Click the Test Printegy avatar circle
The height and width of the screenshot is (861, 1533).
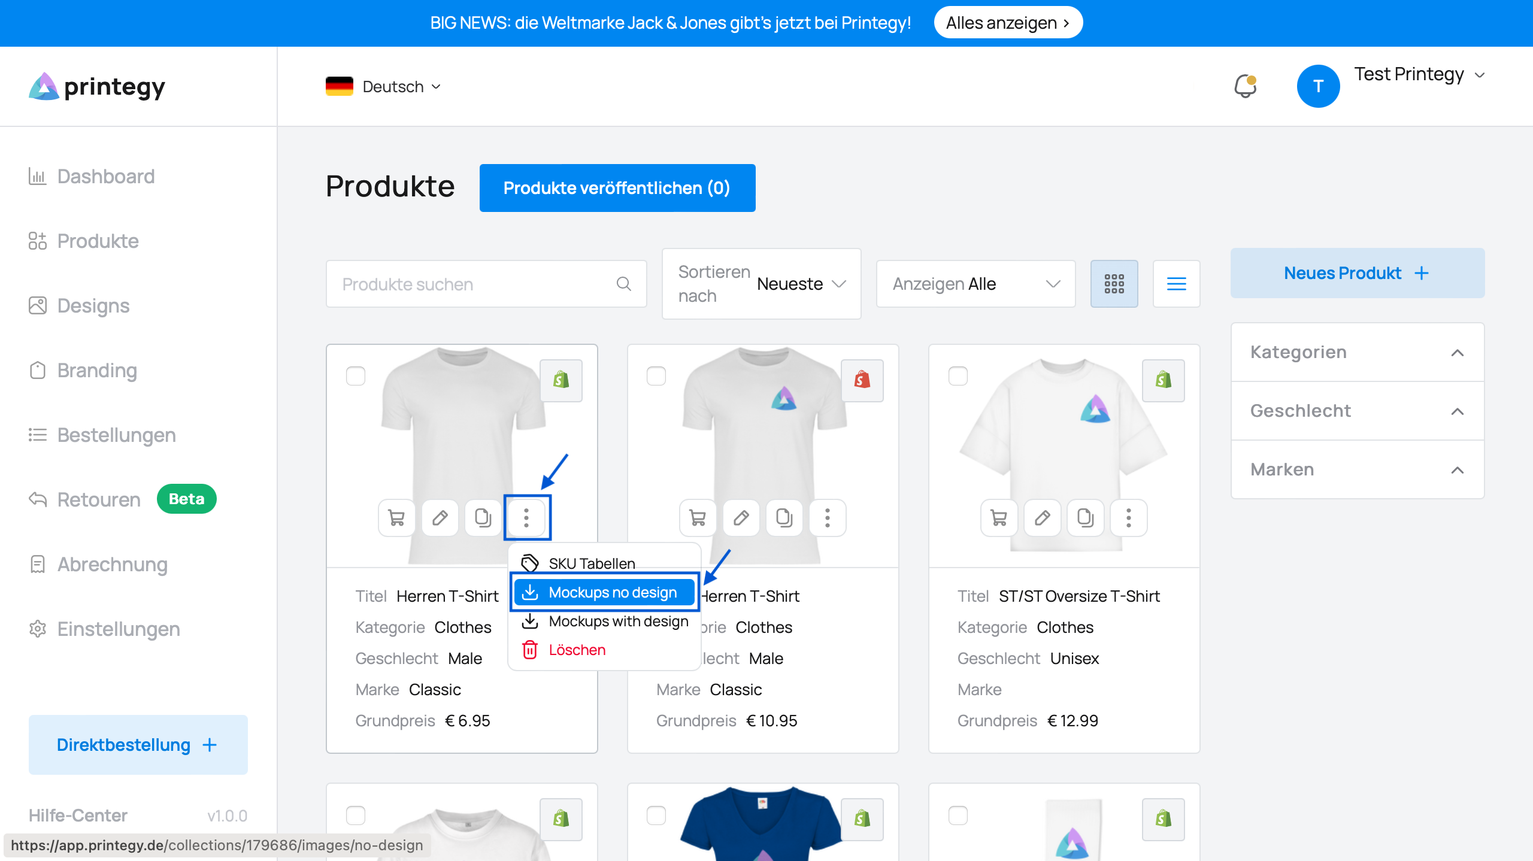coord(1318,86)
